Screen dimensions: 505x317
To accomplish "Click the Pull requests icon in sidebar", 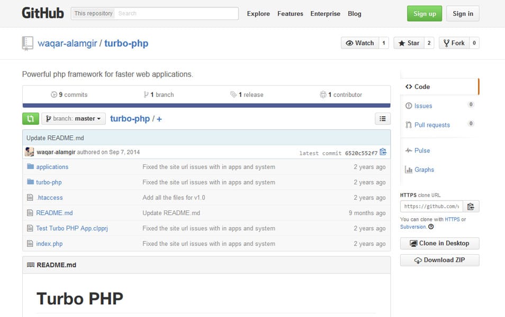I will [x=409, y=125].
